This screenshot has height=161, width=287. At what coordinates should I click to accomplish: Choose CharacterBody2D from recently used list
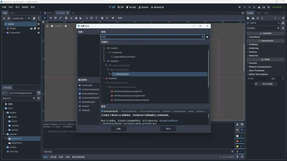89,98
